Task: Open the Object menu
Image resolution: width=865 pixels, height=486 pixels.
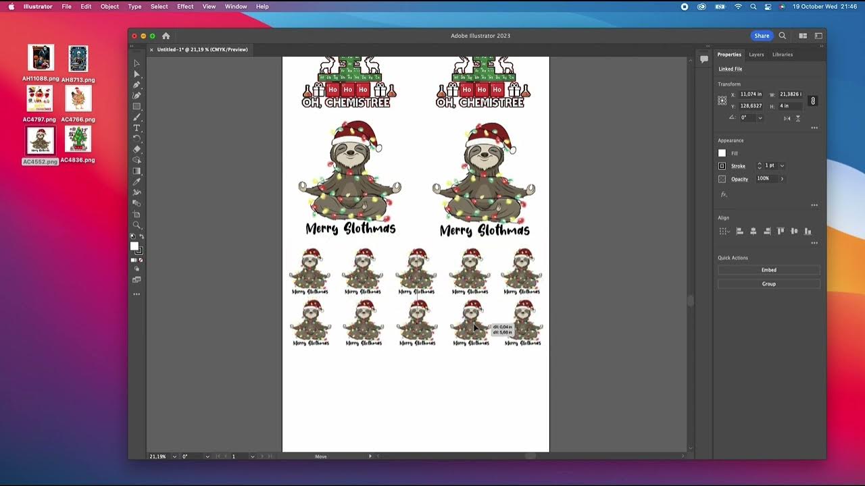Action: point(109,6)
